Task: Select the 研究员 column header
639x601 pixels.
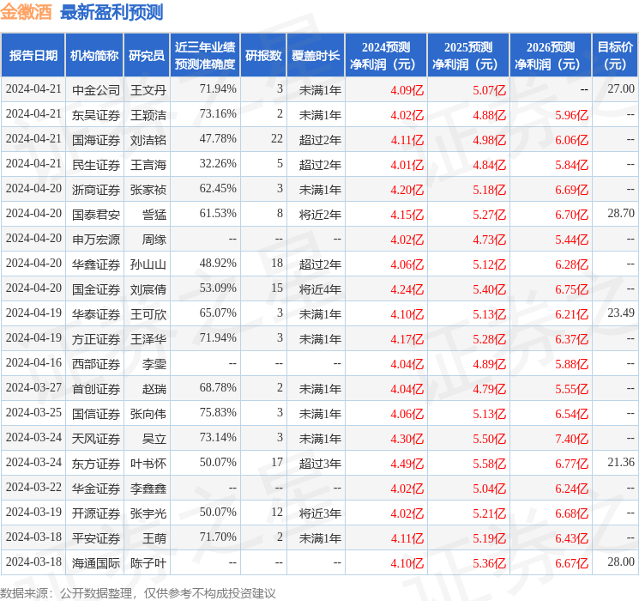Action: coord(147,56)
